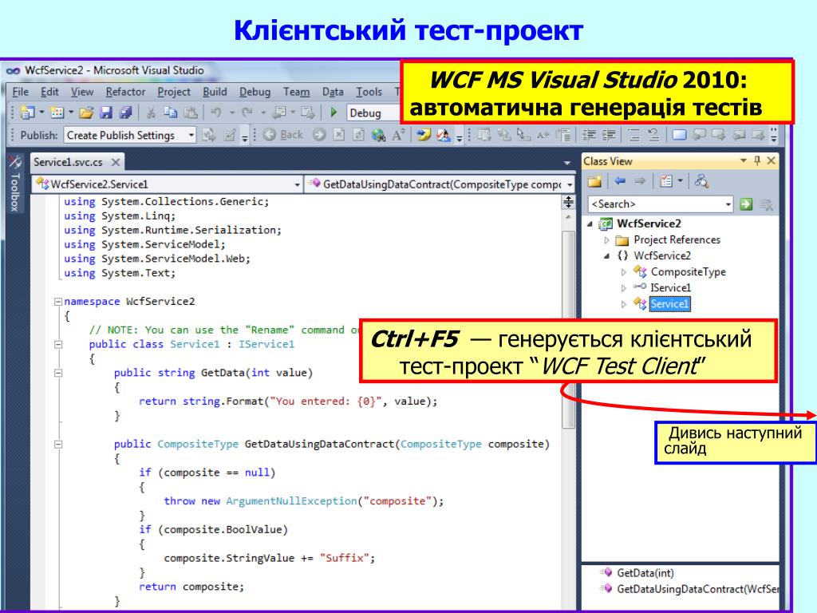Click the browser Back button
Viewport: 817px width, 613px height.
coord(283,135)
